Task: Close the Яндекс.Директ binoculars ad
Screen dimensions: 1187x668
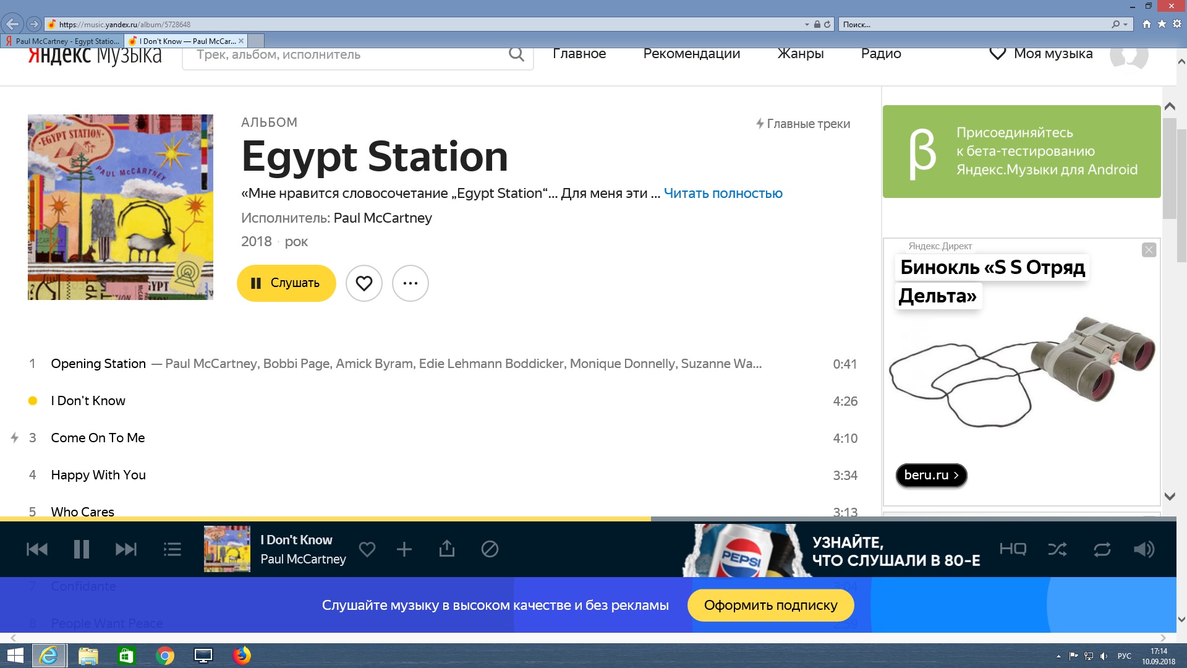Action: pyautogui.click(x=1149, y=250)
